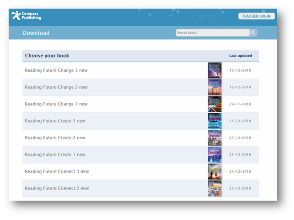Image resolution: width=294 pixels, height=220 pixels.
Task: Open Reading Future Create 2 new
Action: click(55, 137)
